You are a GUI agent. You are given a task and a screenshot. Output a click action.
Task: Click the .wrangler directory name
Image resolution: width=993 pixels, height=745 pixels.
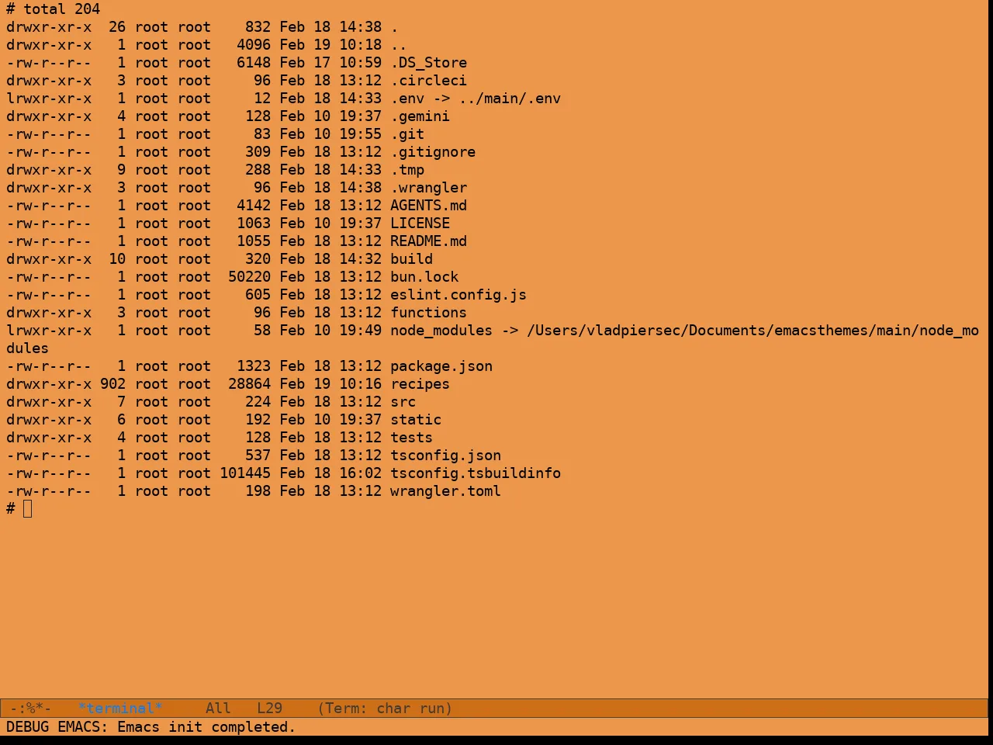click(x=429, y=188)
